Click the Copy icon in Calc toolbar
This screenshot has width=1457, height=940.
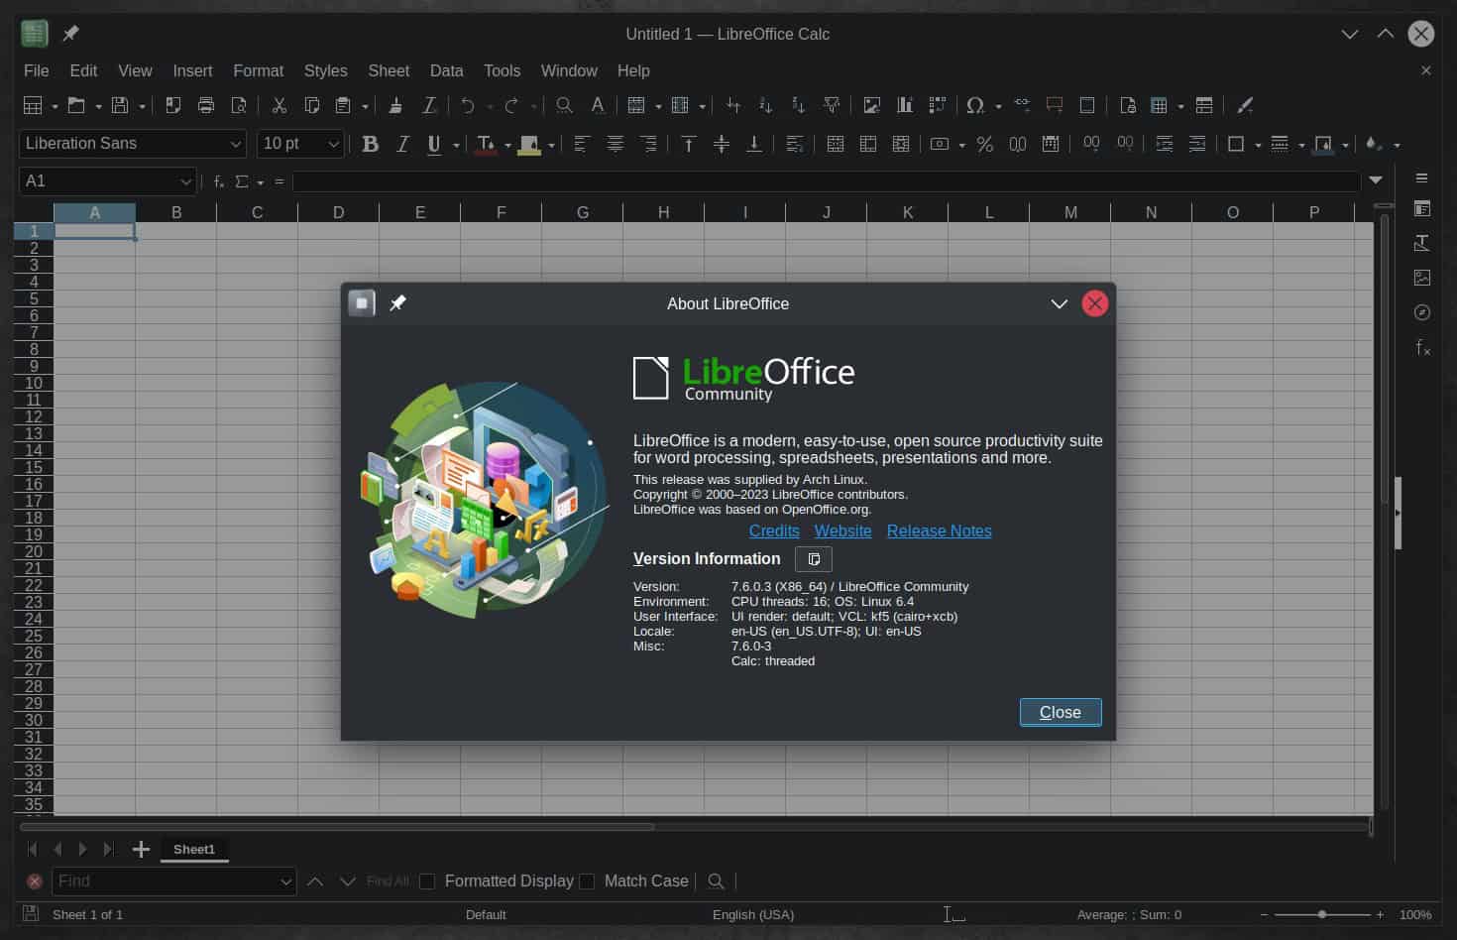coord(311,105)
